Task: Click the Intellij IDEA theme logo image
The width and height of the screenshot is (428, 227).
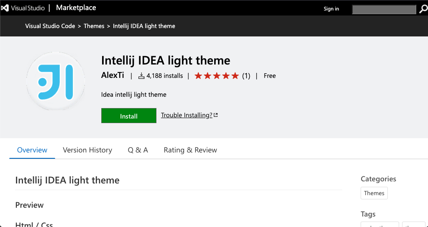Action: [x=56, y=81]
